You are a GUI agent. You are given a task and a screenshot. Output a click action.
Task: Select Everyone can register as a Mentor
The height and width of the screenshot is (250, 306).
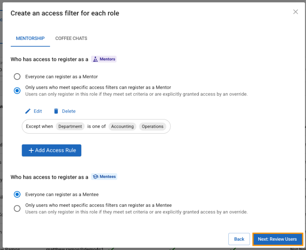[x=17, y=76]
